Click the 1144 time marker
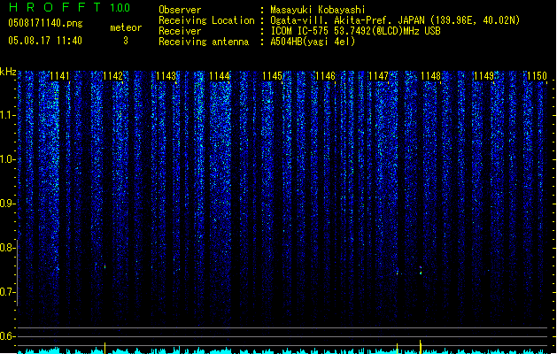 pyautogui.click(x=220, y=76)
